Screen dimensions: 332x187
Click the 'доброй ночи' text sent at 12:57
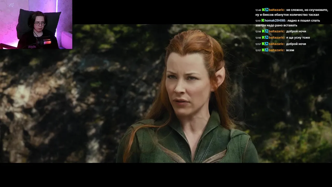(x=296, y=44)
